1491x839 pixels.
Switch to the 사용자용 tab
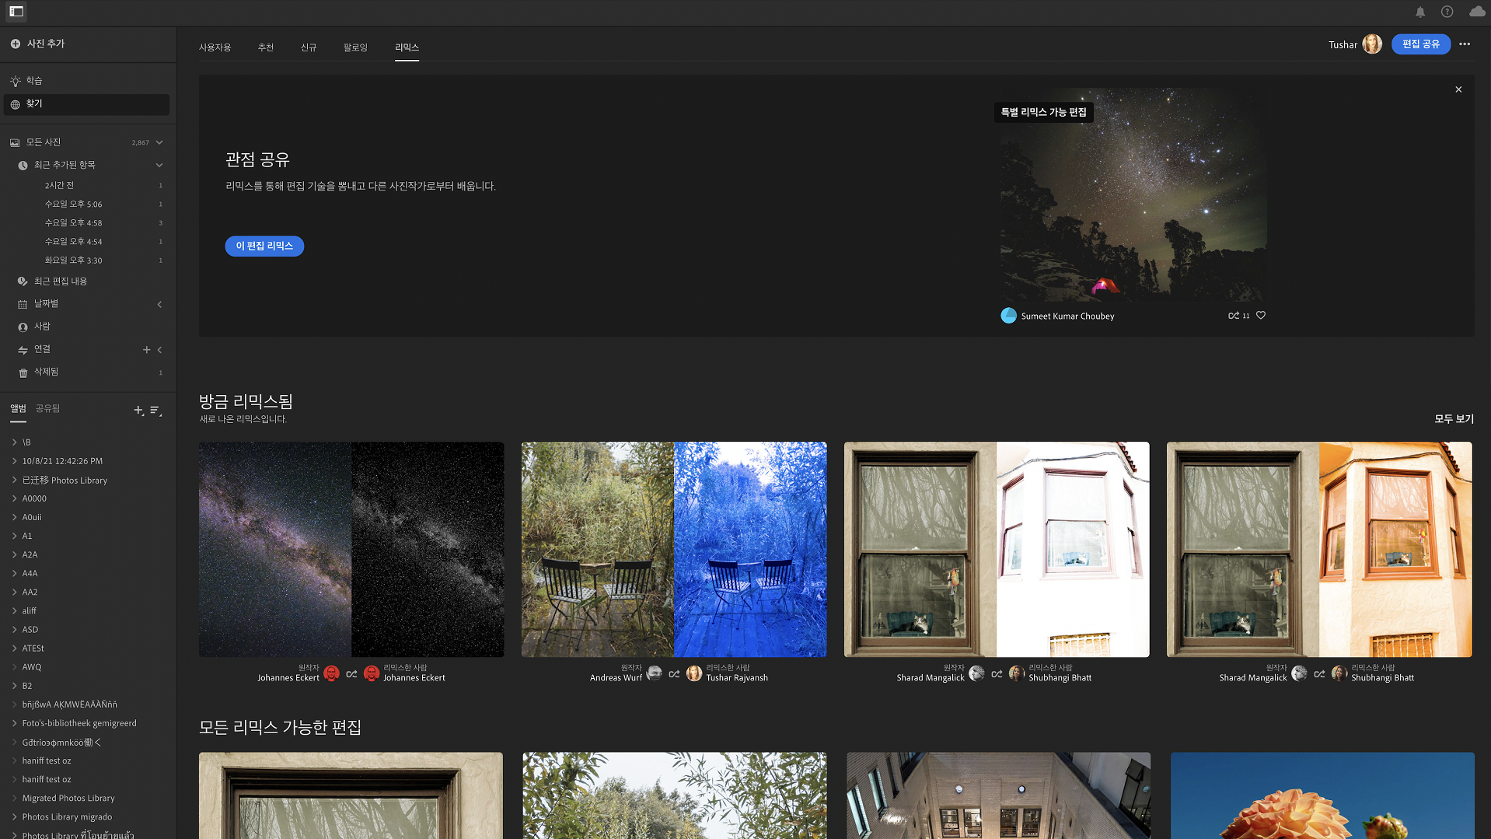(x=215, y=47)
